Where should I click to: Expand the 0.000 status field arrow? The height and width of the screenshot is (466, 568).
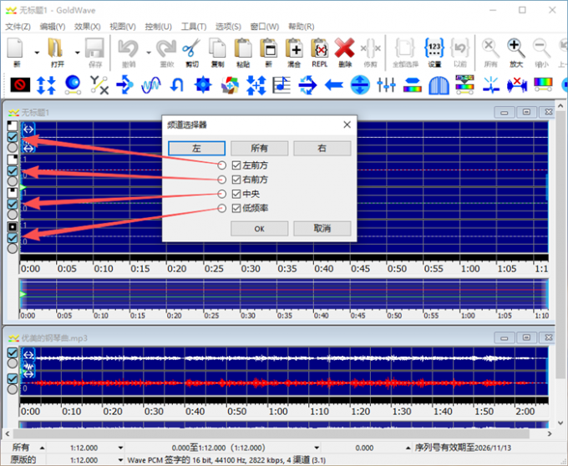408,448
